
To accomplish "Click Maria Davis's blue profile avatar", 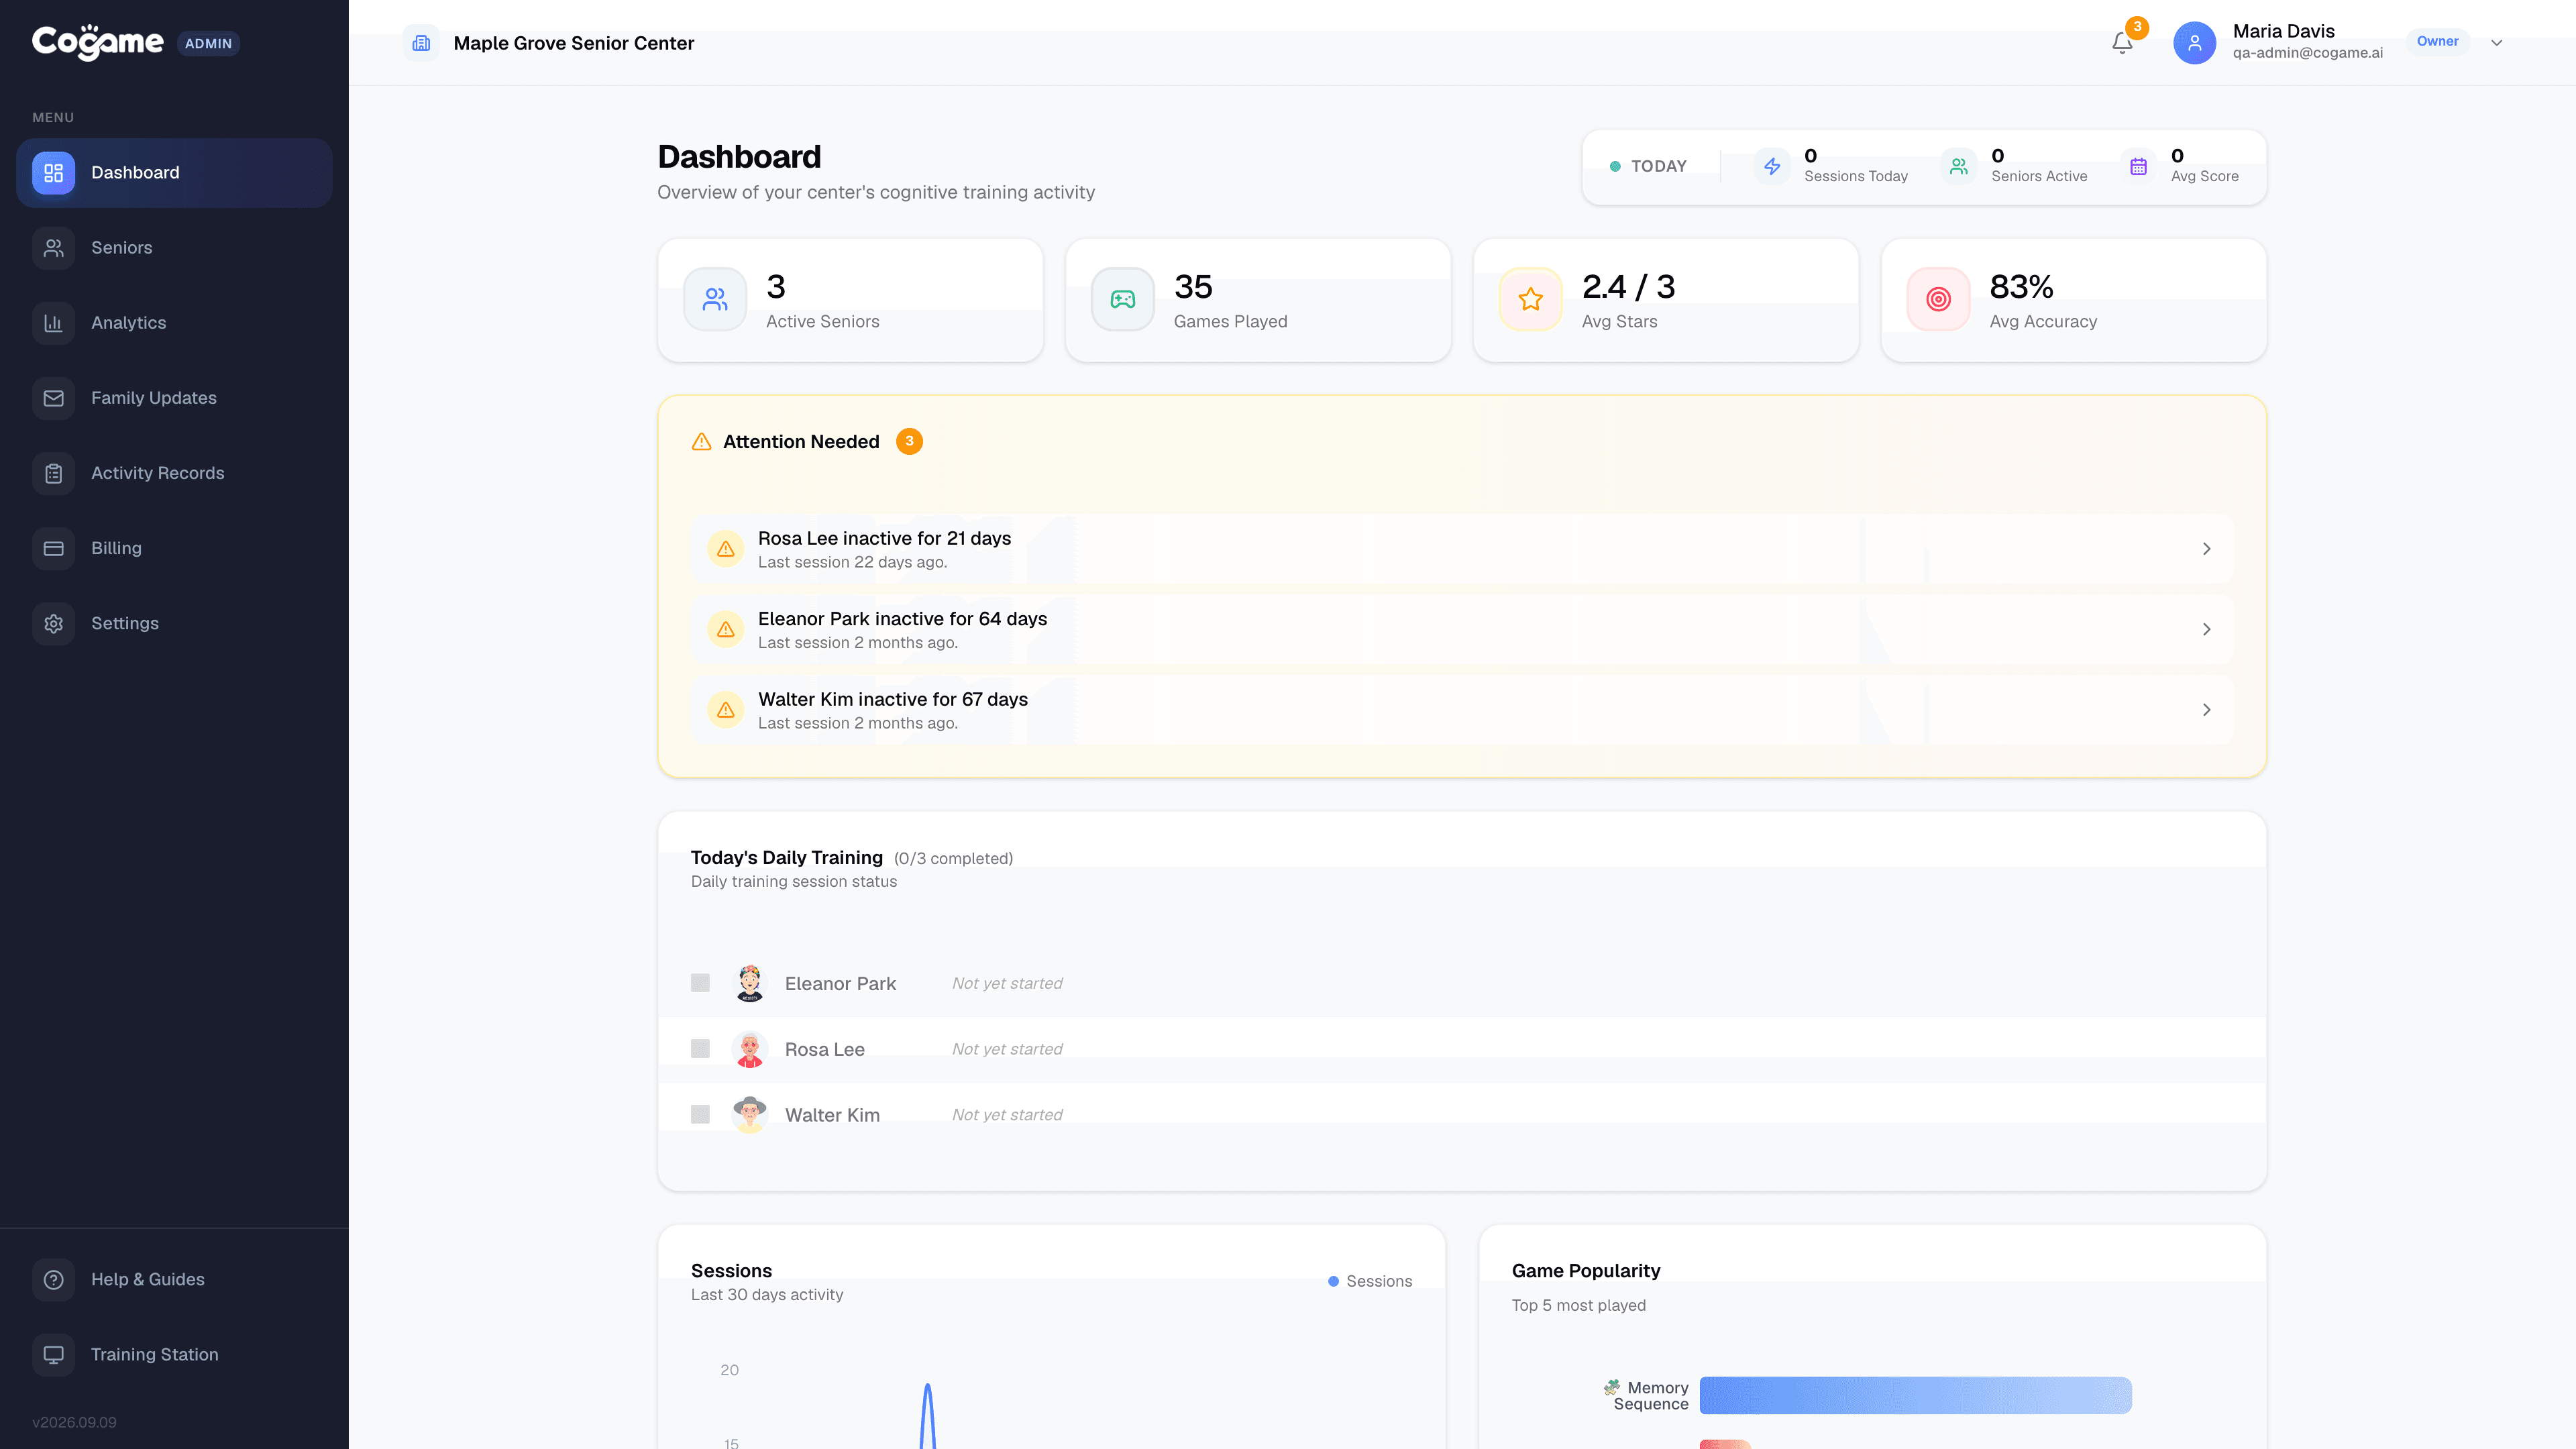I will (x=2194, y=43).
